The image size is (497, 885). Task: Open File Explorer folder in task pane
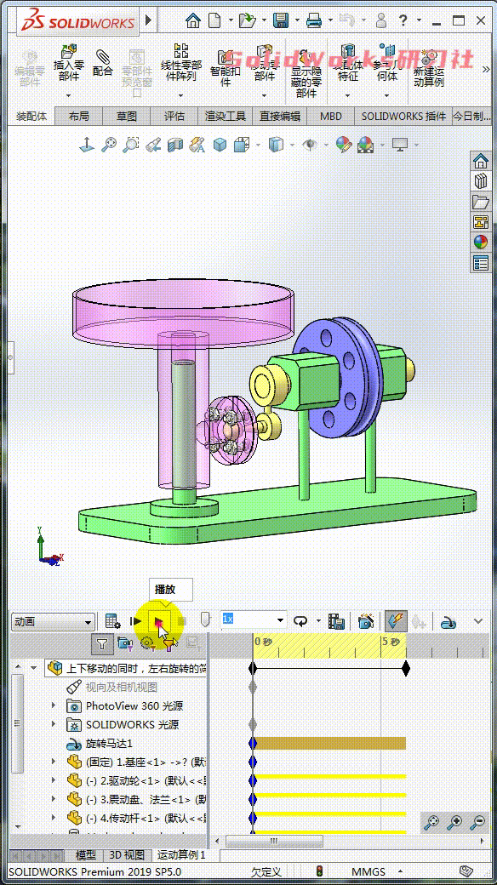[x=481, y=202]
